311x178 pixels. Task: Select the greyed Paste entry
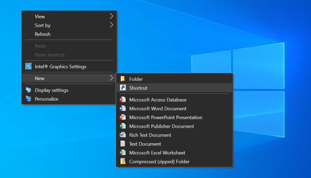tap(69, 46)
